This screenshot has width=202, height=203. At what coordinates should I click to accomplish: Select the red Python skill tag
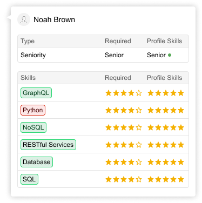click(x=33, y=110)
